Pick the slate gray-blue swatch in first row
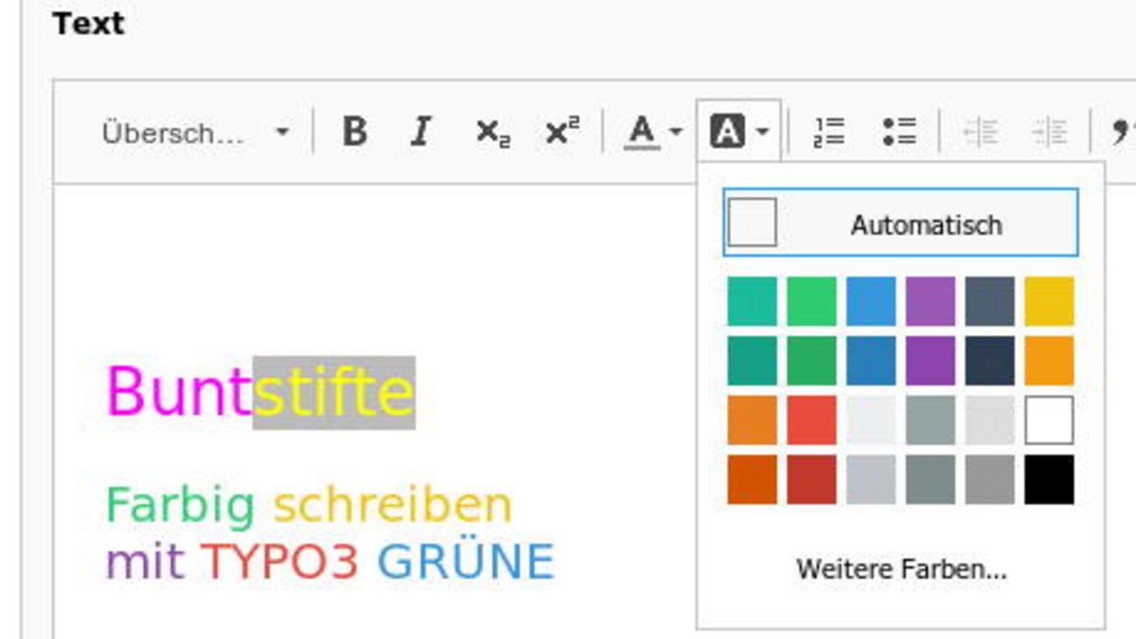Screen dimensions: 1136x639 click(990, 301)
